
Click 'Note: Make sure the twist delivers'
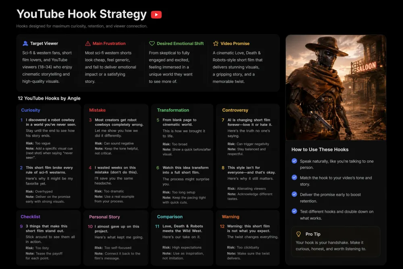point(248,256)
